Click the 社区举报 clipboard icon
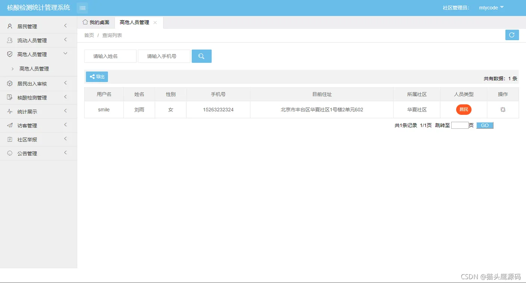526x283 pixels. tap(10, 139)
